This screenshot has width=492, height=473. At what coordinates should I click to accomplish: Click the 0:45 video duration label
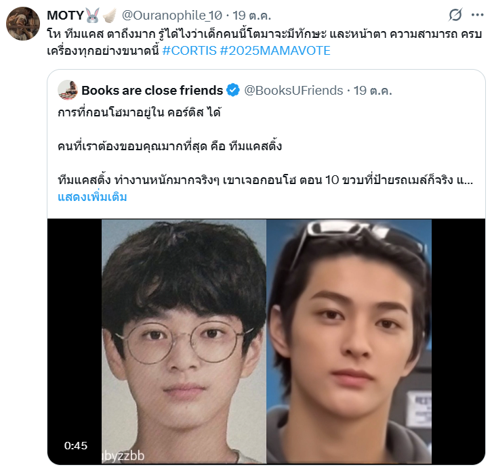[76, 445]
